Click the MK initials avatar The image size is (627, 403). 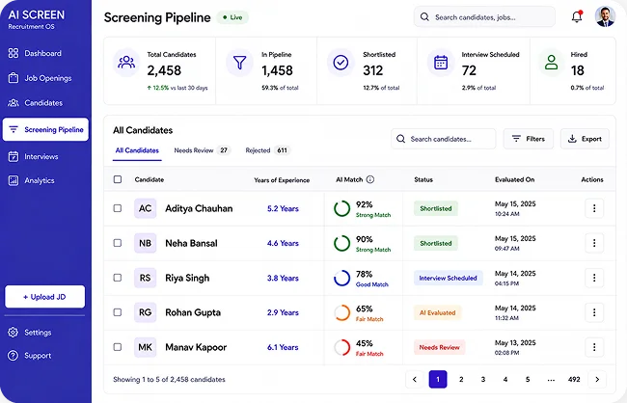[145, 347]
